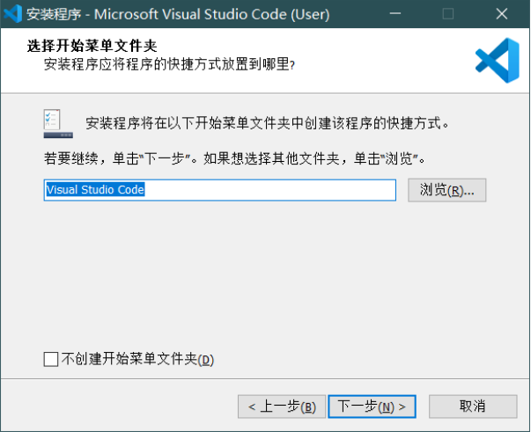The image size is (531, 432).
Task: Cancel setup with 取消 button
Action: (x=473, y=406)
